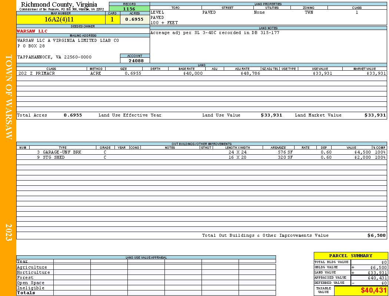Image resolution: width=389 pixels, height=296 pixels.
Task: Select the 2023 year on sidebar
Action: (9, 232)
